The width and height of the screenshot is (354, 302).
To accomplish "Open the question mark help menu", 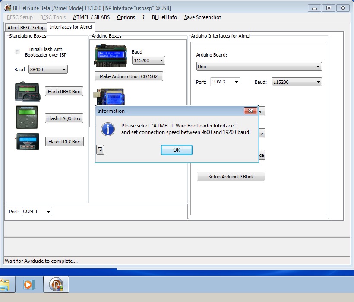I will [144, 17].
